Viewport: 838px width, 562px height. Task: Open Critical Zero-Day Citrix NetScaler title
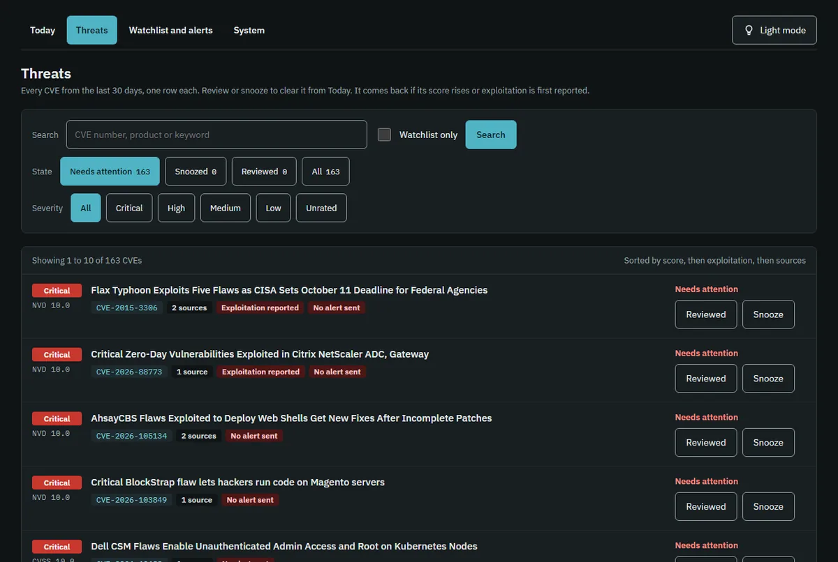[x=260, y=354]
